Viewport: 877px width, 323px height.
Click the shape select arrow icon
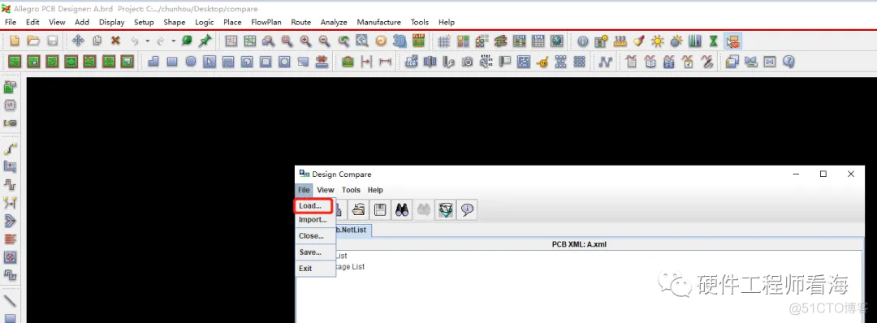(210, 62)
